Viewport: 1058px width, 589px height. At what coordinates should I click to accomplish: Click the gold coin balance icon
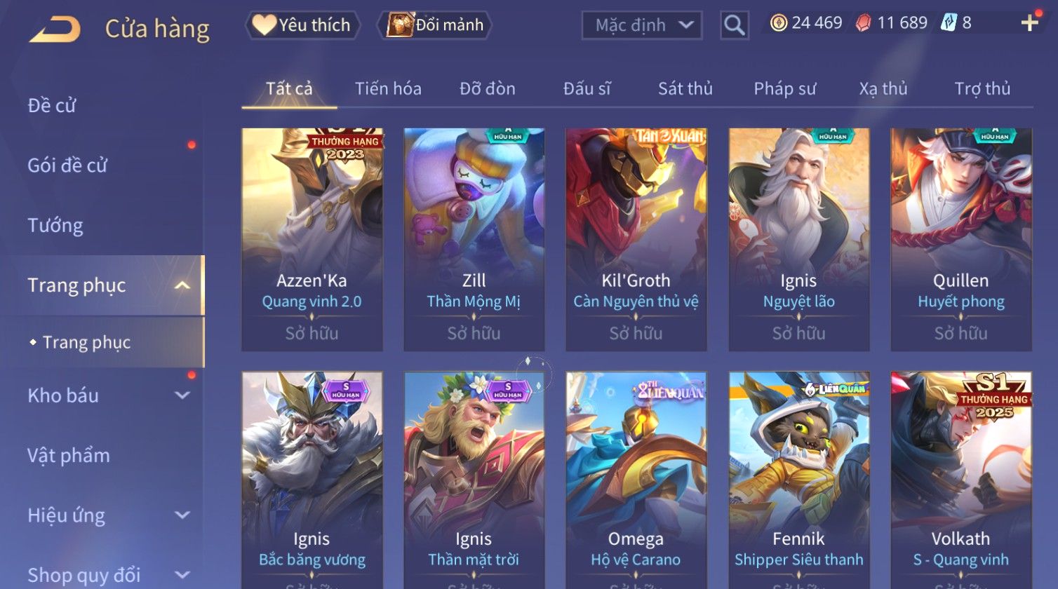(778, 23)
